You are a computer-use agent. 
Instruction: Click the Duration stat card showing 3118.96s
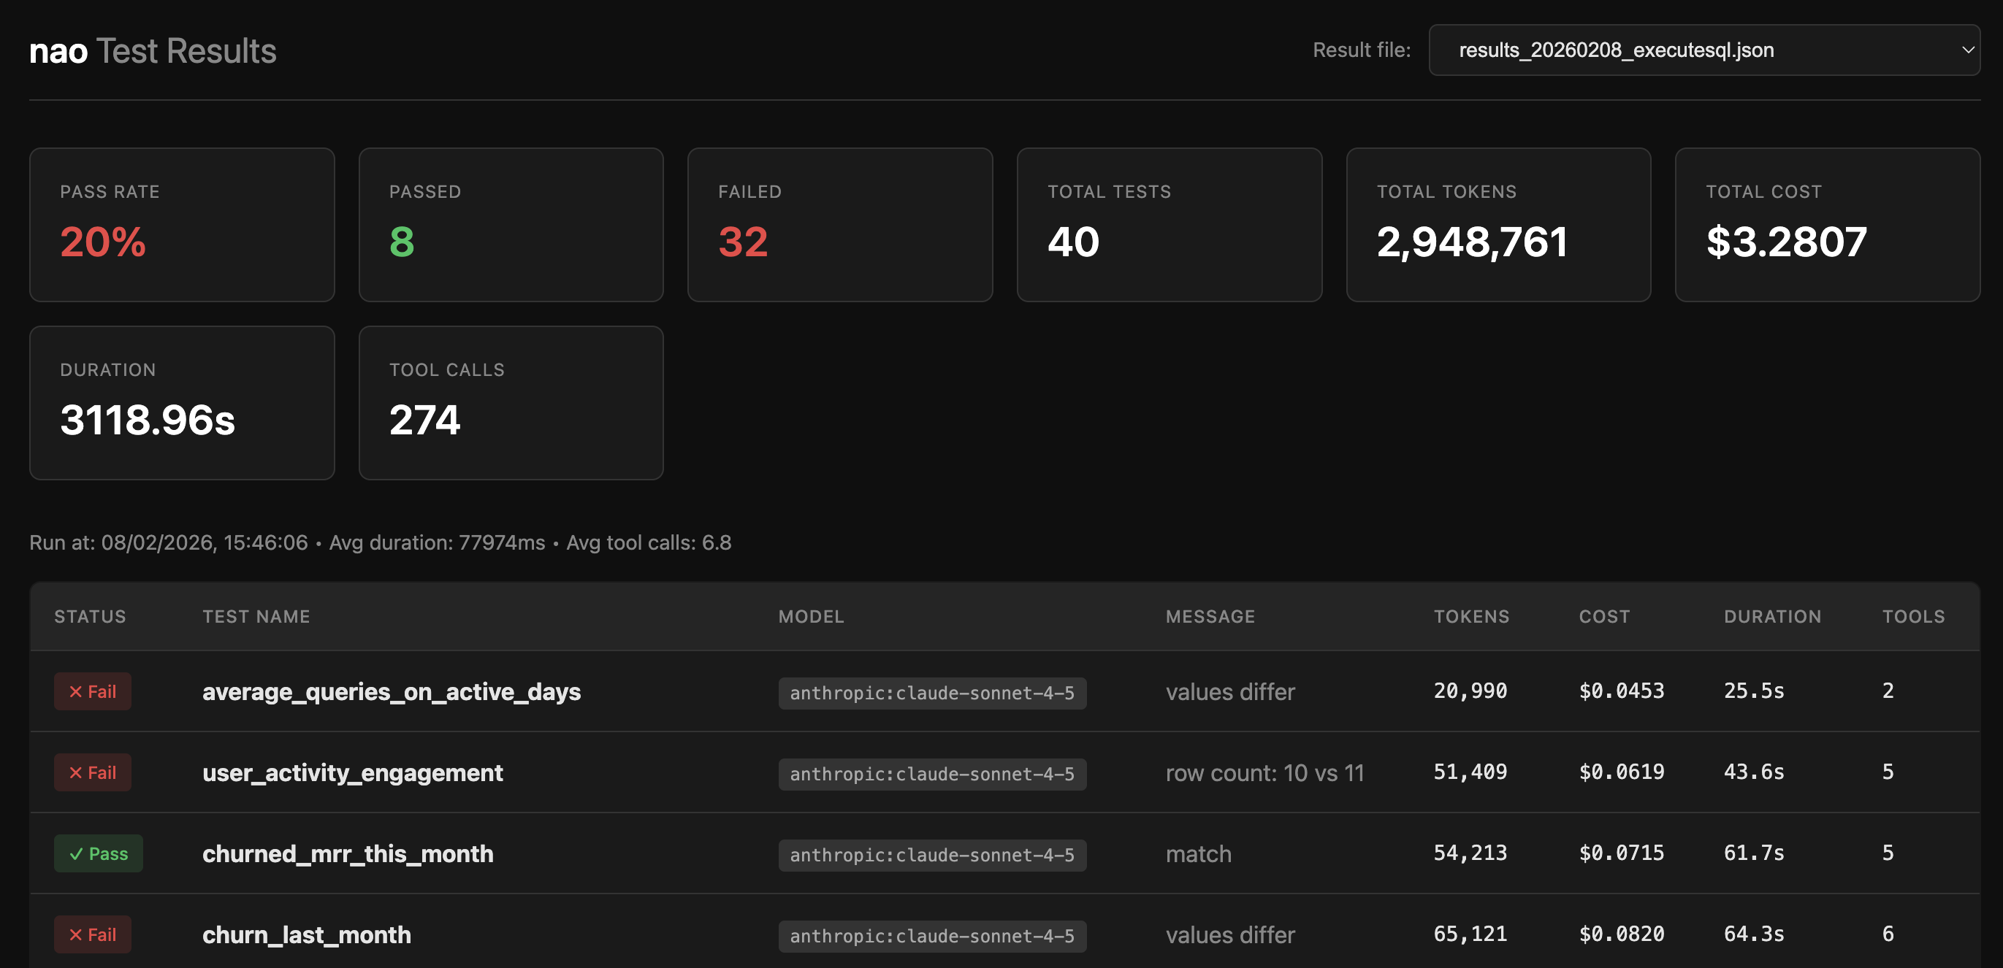coord(181,402)
